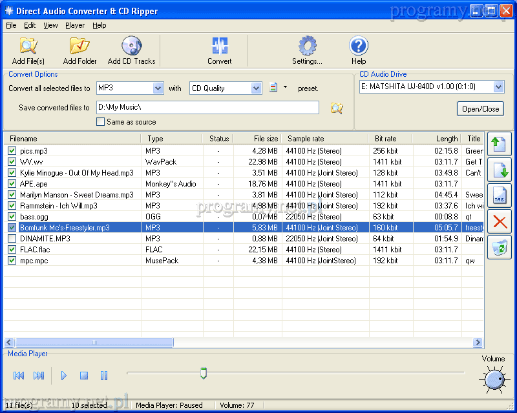Click the media player seek slider handle
This screenshot has height=413, width=517.
pos(204,373)
